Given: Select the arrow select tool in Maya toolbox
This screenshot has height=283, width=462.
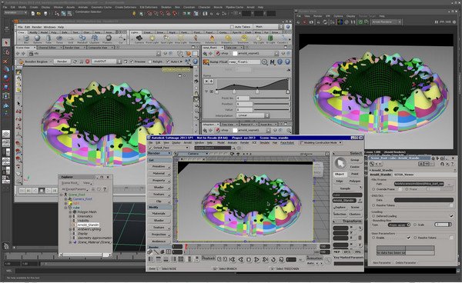Looking at the screenshot, I should click(x=6, y=43).
